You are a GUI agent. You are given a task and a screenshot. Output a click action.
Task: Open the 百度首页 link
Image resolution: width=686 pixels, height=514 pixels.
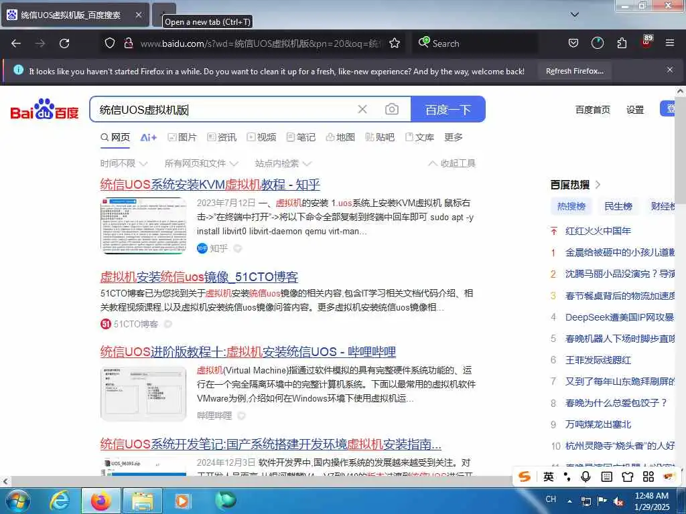(592, 110)
